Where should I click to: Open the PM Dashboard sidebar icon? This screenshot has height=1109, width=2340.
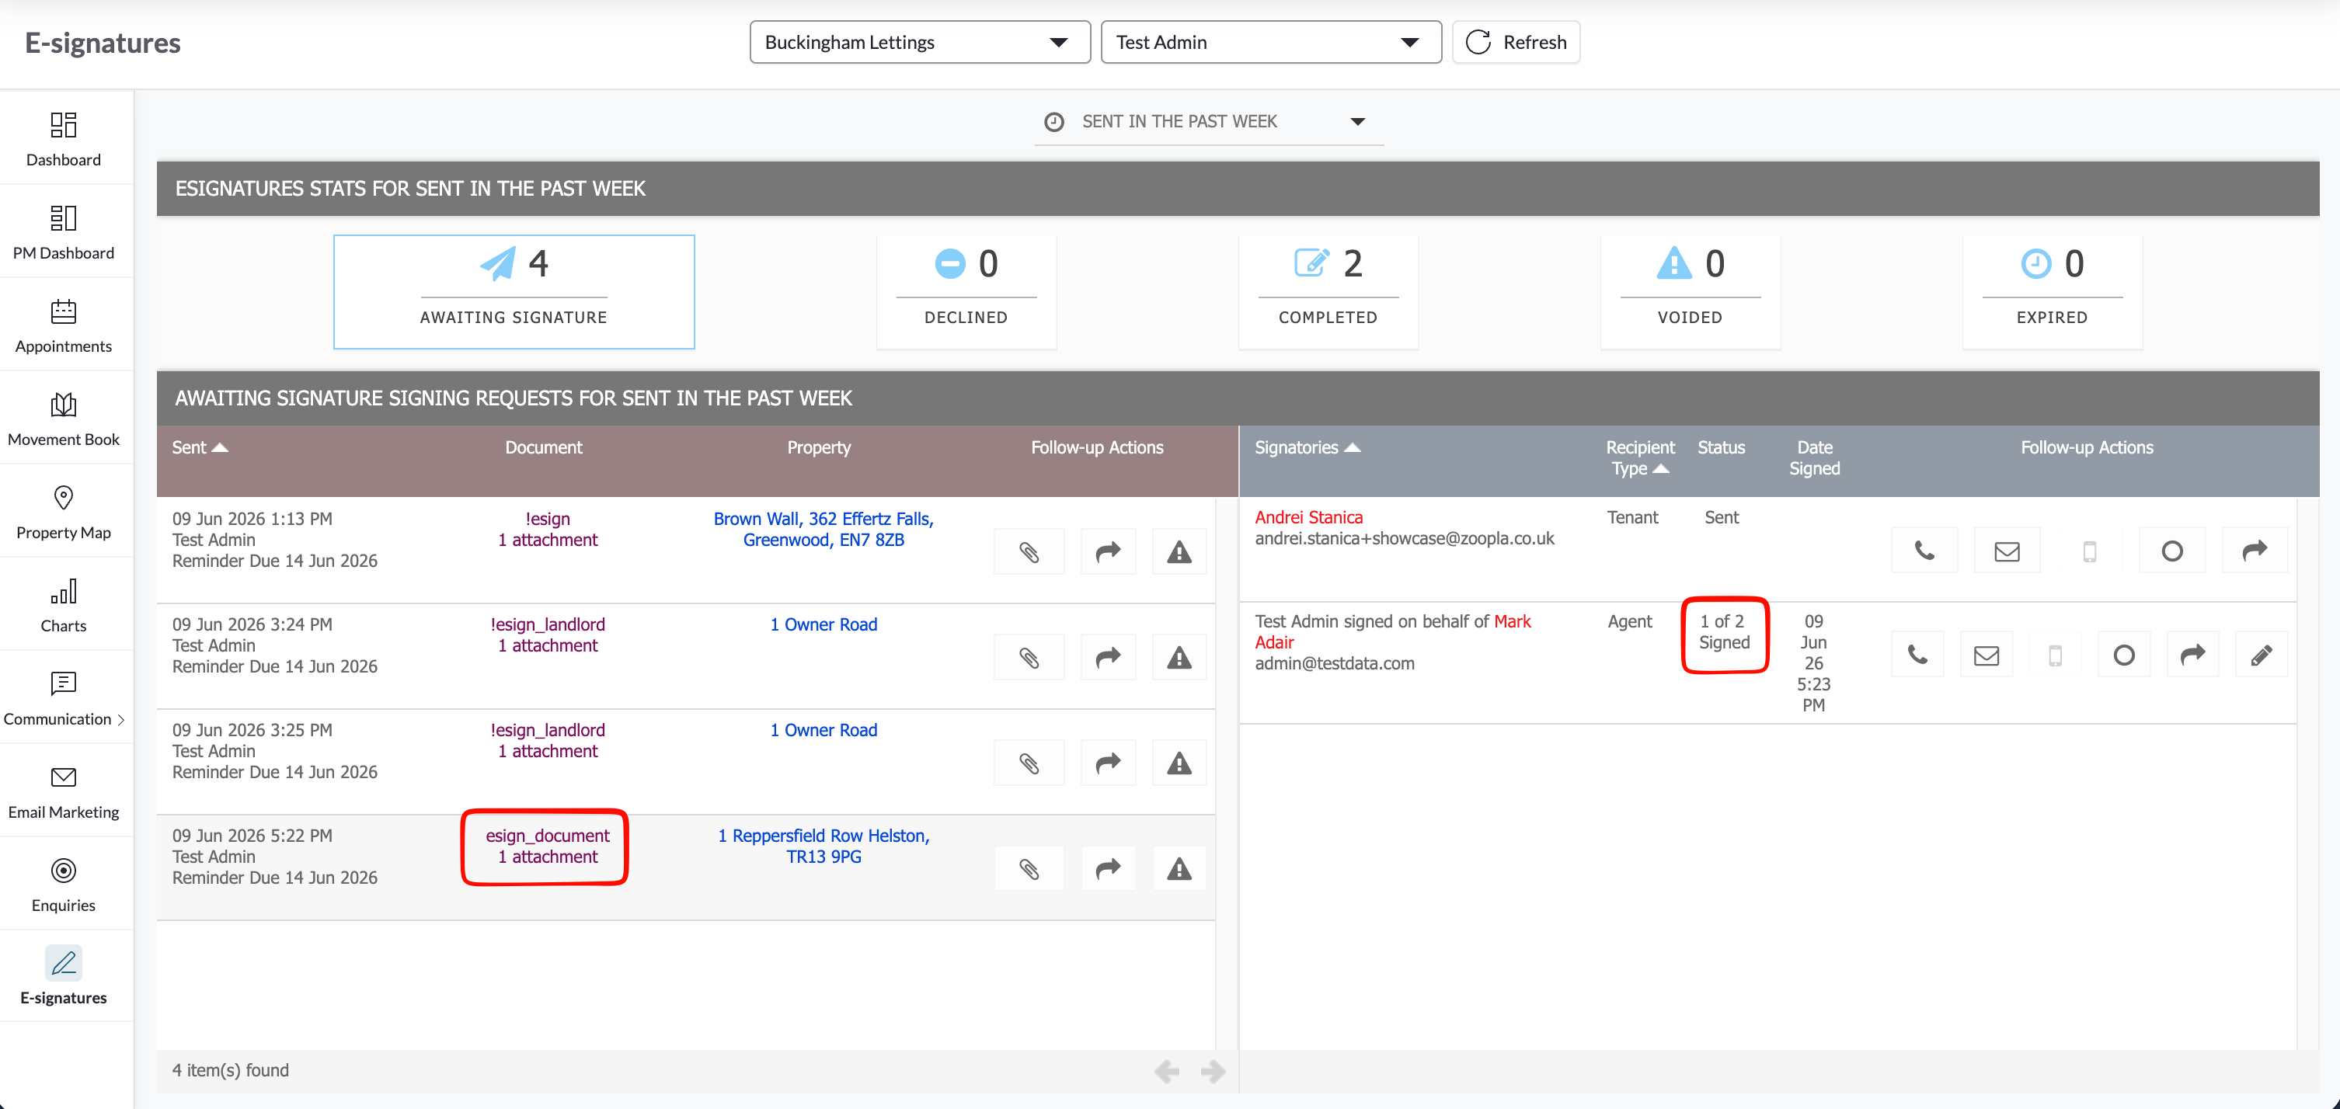64,218
